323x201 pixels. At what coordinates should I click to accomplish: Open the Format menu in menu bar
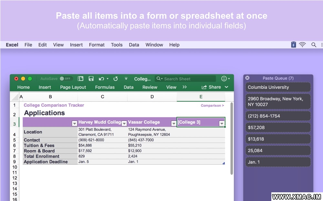click(97, 45)
